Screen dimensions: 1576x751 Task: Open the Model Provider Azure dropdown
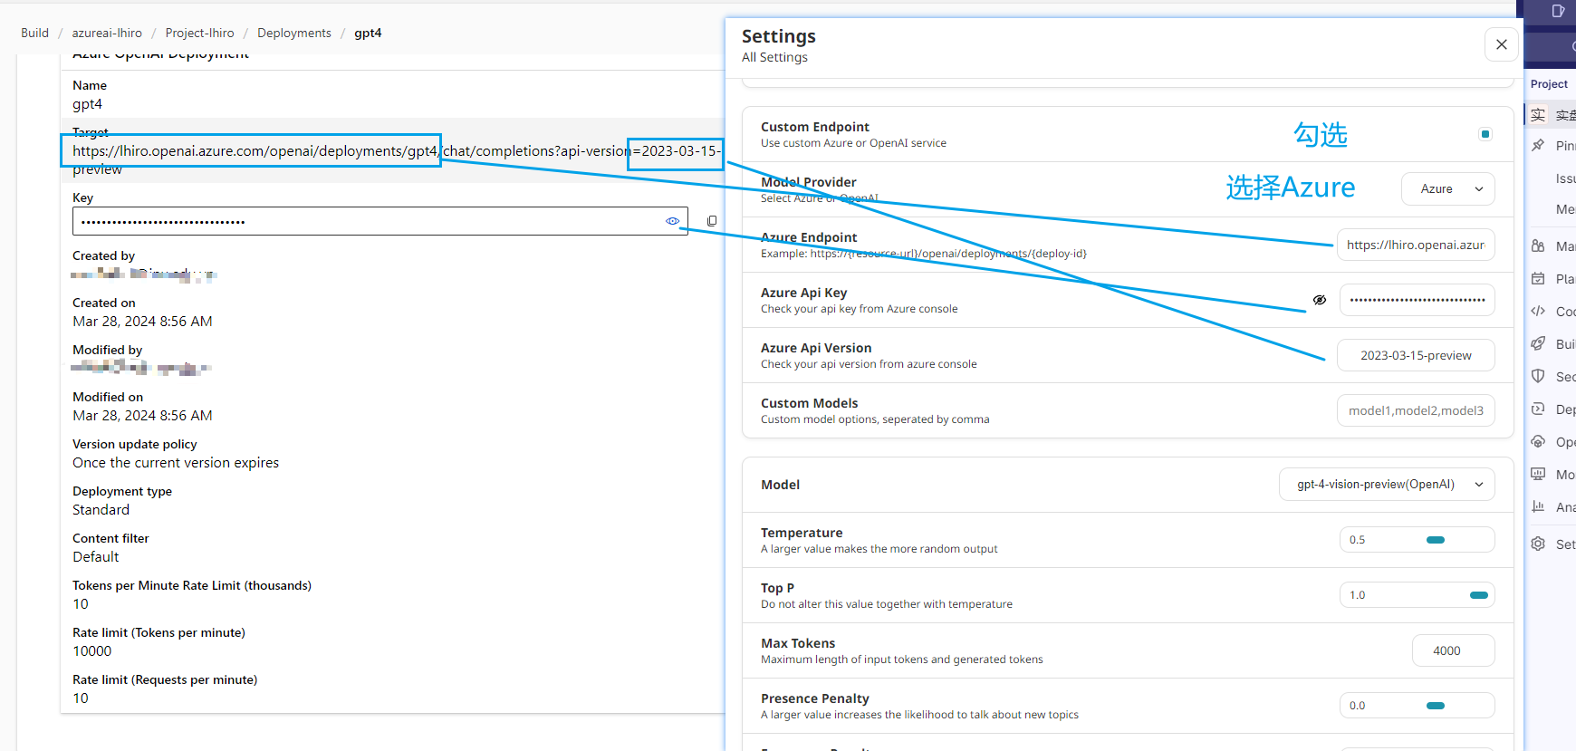1448,189
